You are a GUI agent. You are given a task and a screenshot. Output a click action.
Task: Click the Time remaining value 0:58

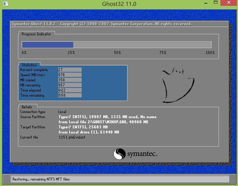pos(70,95)
